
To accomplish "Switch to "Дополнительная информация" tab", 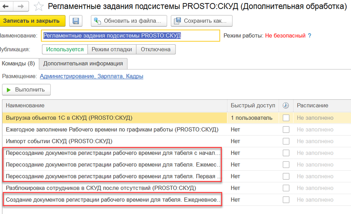I will coord(83,63).
